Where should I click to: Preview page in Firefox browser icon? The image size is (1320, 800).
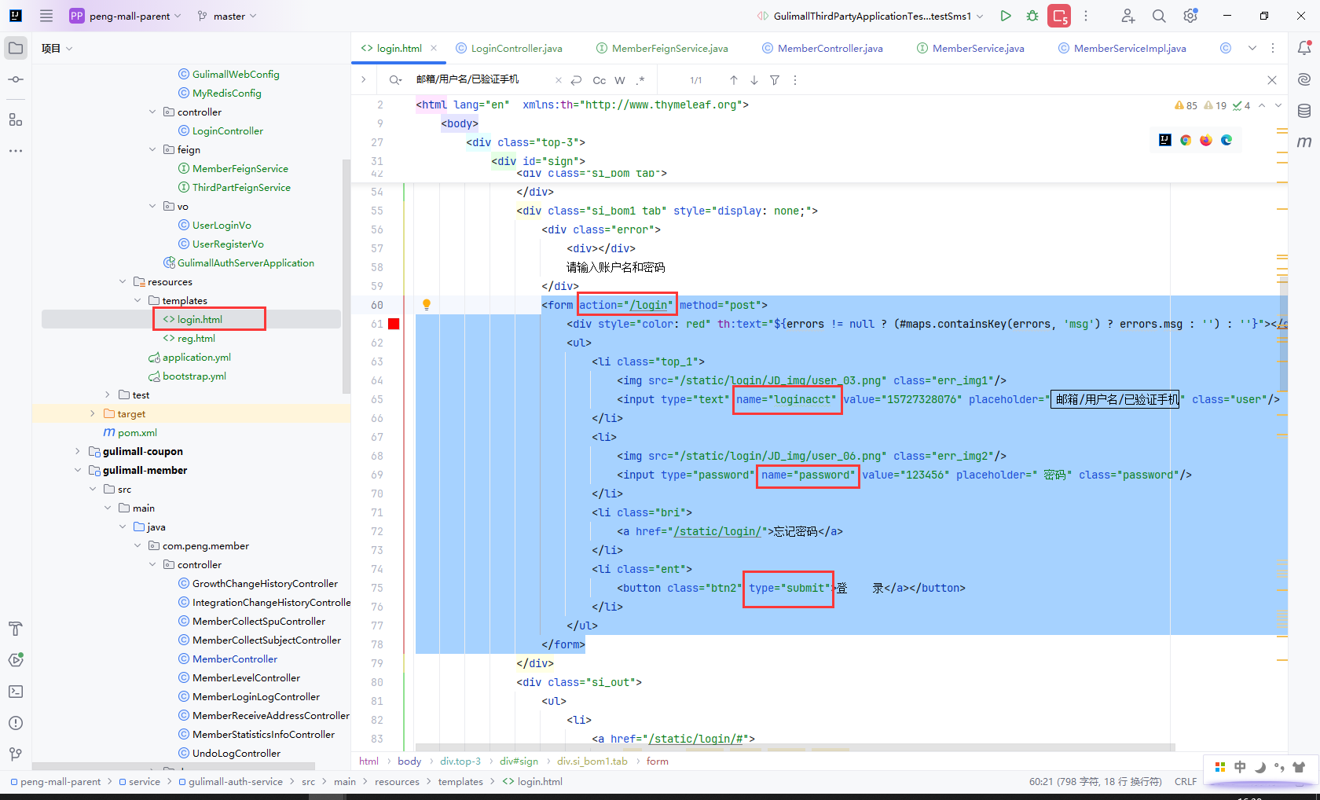(x=1206, y=140)
